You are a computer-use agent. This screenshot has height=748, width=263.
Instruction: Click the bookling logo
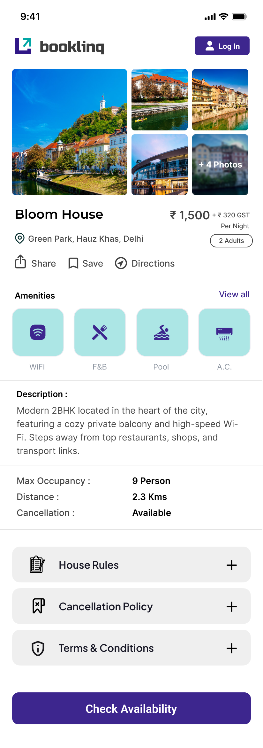(x=60, y=46)
